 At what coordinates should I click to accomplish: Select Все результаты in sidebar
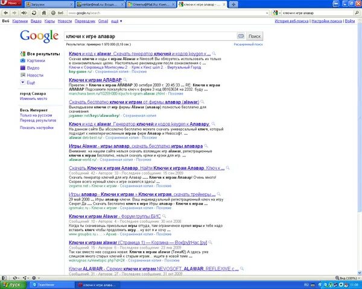click(x=40, y=54)
